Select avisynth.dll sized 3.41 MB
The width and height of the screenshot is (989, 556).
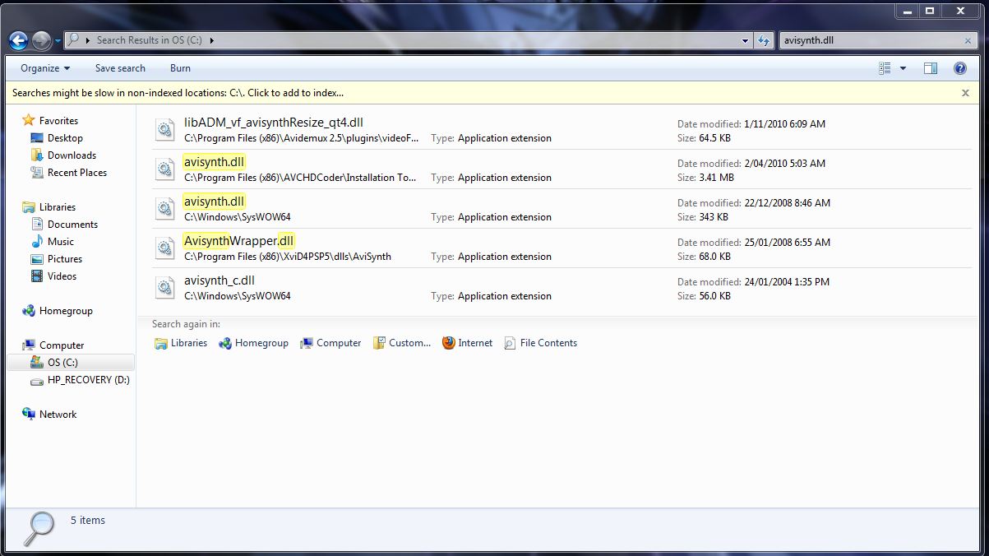click(x=215, y=162)
